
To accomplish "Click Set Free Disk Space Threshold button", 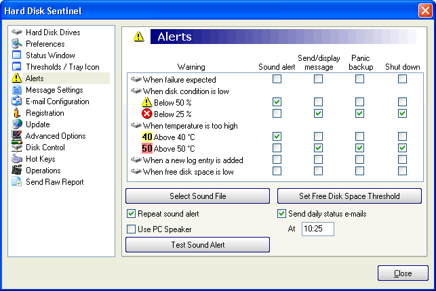I will click(349, 196).
